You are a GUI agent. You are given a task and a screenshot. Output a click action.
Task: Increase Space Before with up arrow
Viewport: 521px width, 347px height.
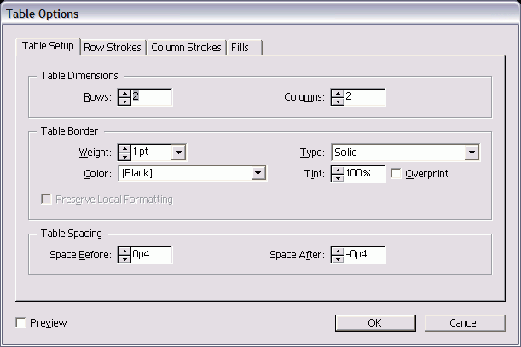(124, 250)
